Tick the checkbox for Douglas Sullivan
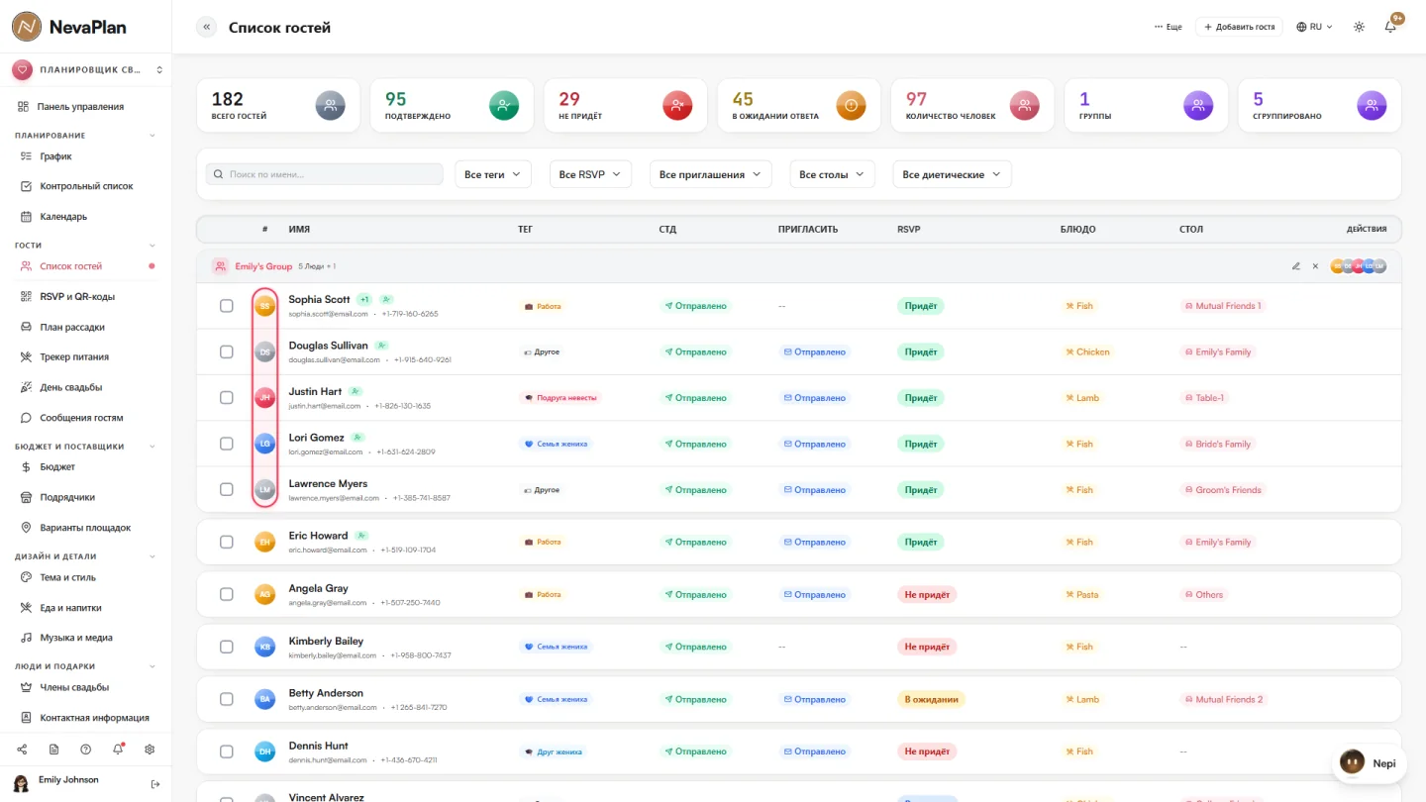Viewport: 1426px width, 802px height. (227, 351)
